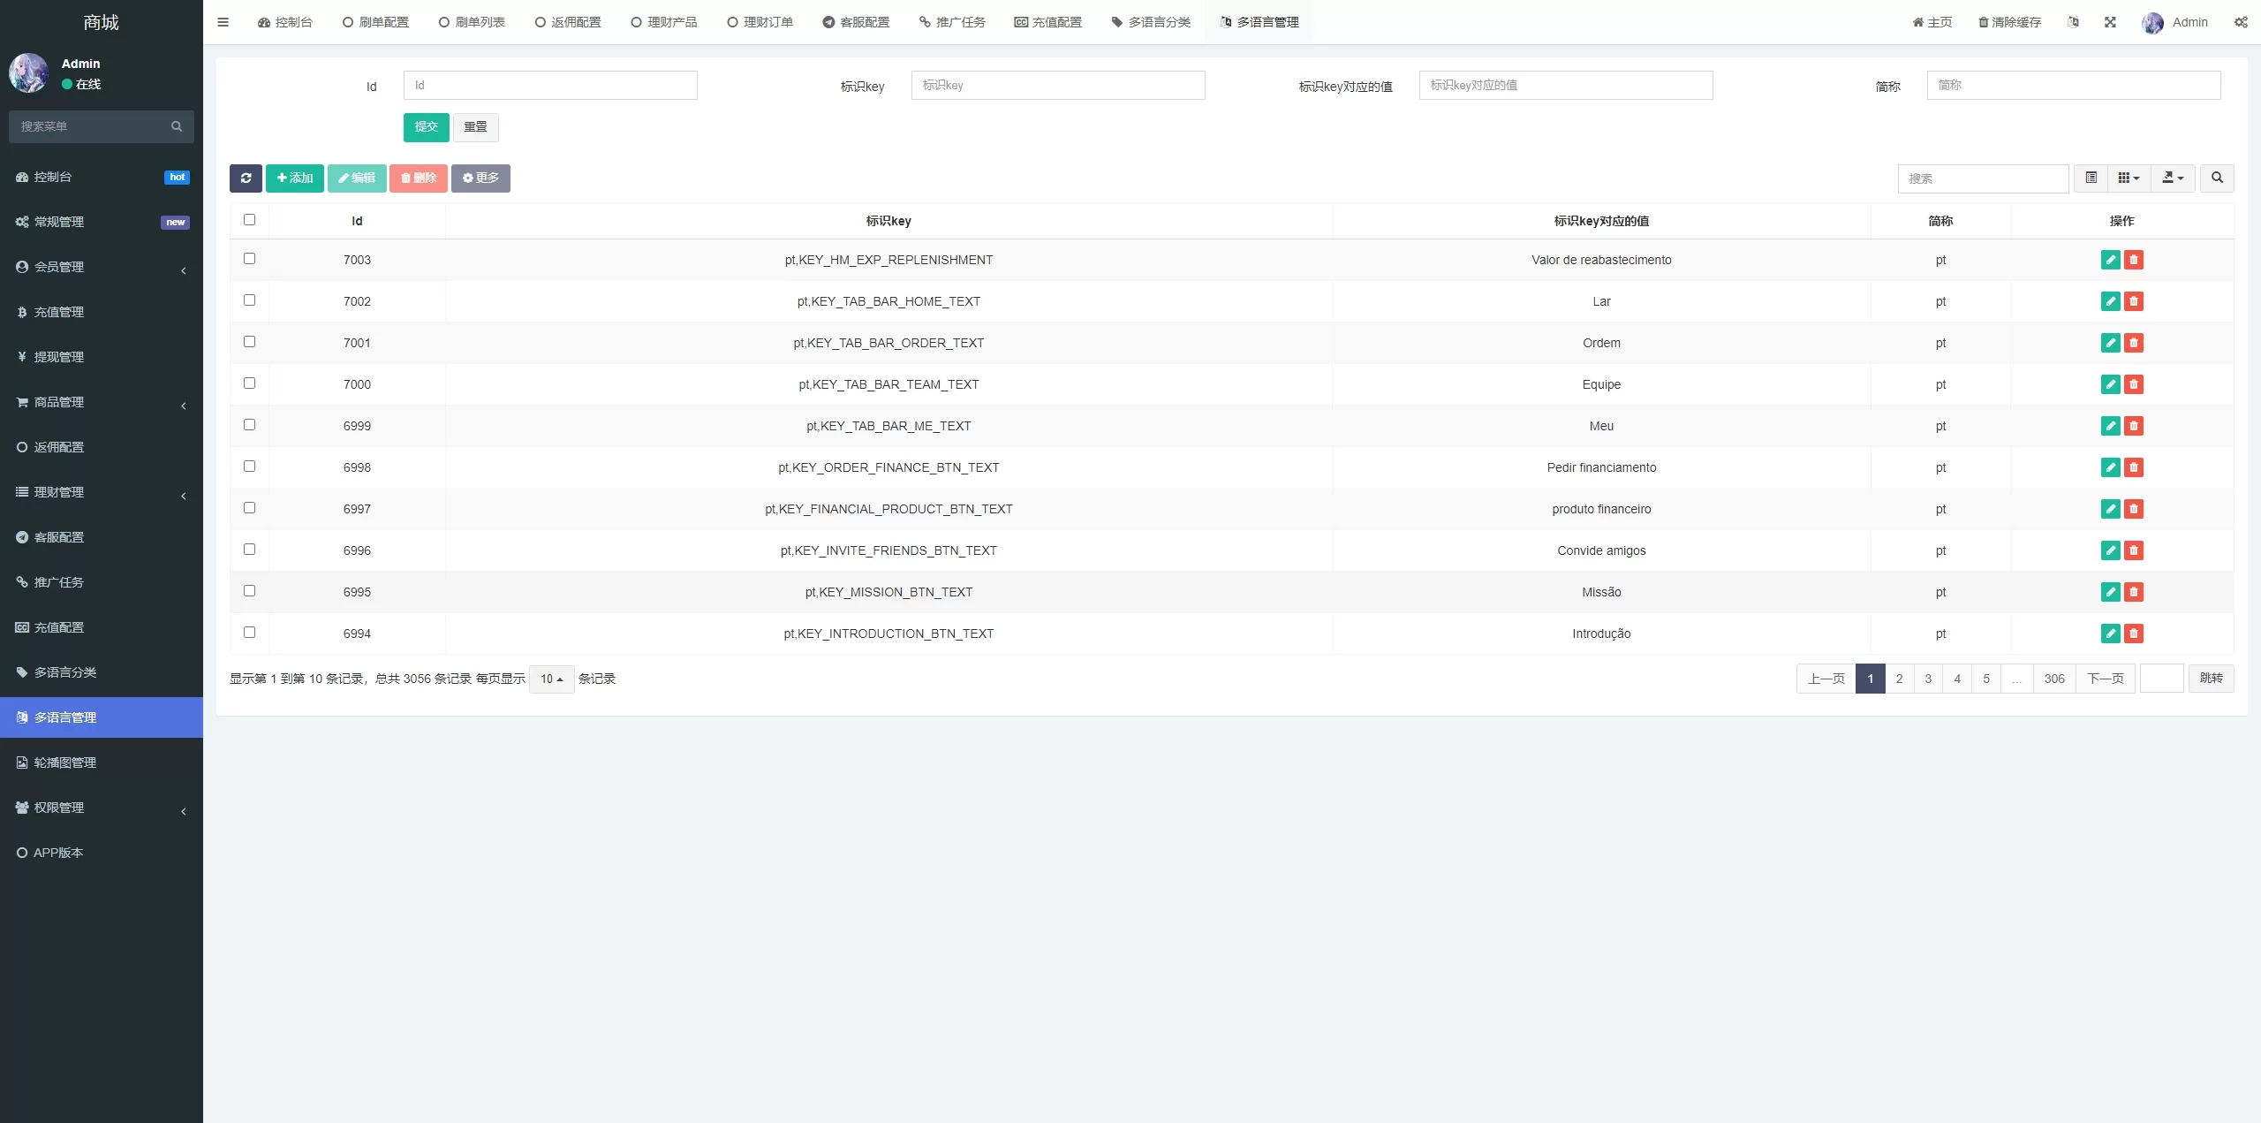Collapse the sidebar with the hamburger icon
The image size is (2261, 1123).
(x=223, y=21)
